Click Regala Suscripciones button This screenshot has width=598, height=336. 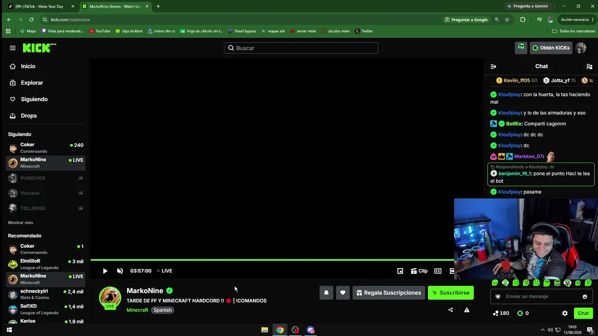[389, 293]
